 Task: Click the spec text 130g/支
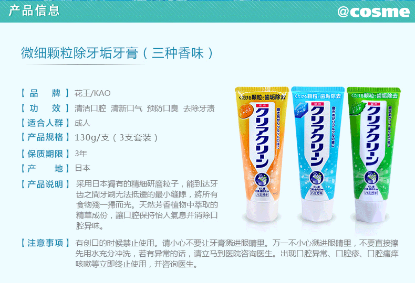pyautogui.click(x=92, y=137)
